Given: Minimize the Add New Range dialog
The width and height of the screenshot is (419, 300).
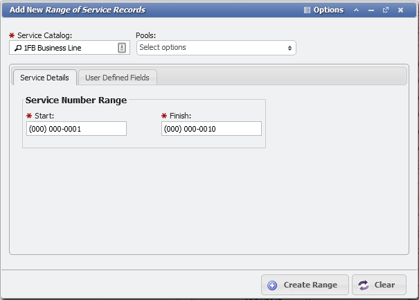Looking at the screenshot, I should (x=371, y=10).
